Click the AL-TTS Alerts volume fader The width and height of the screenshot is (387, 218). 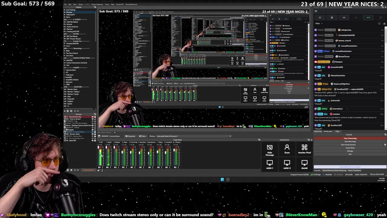click(174, 150)
